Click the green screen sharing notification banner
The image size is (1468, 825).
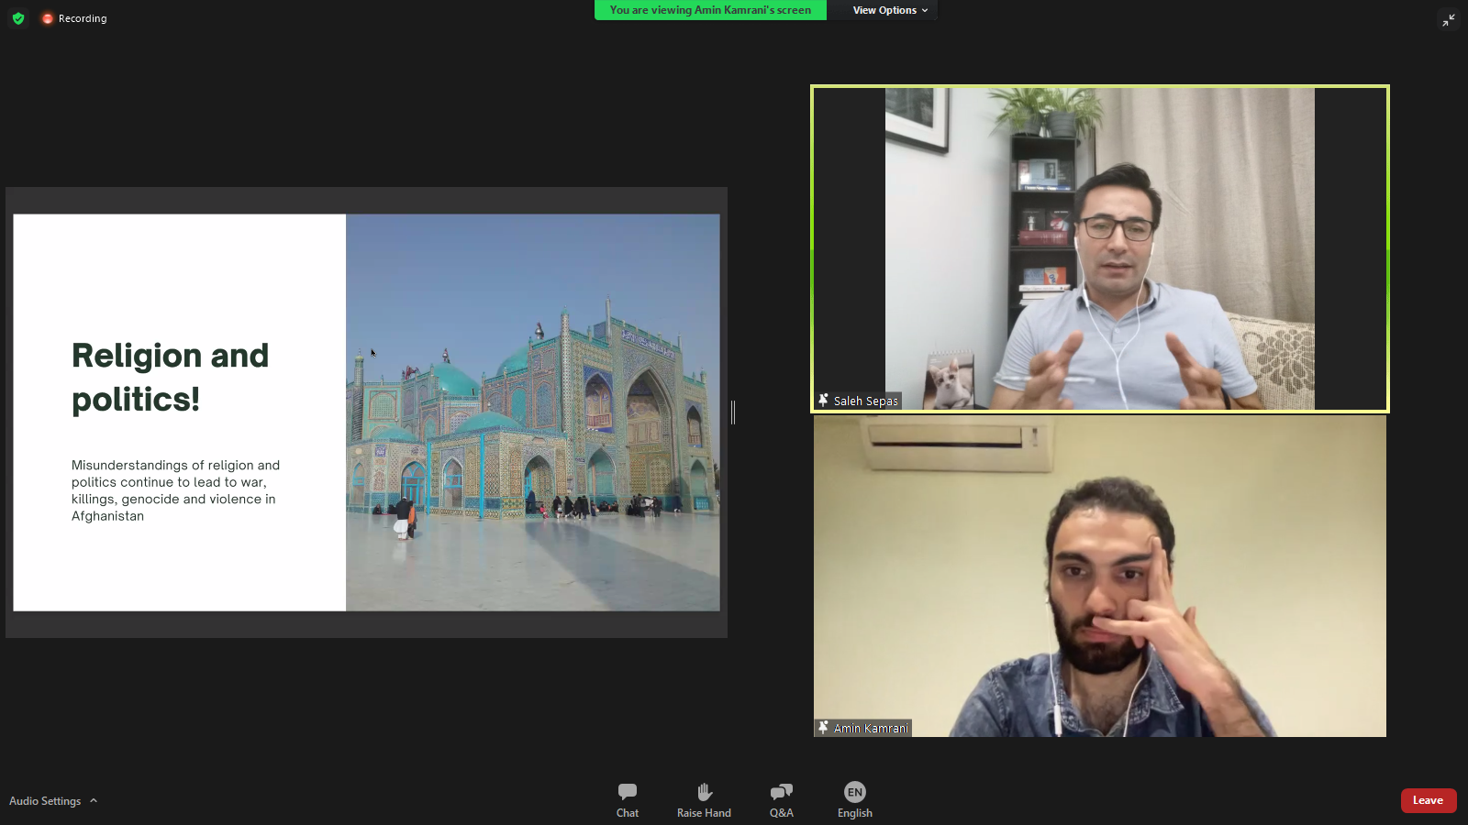click(710, 10)
